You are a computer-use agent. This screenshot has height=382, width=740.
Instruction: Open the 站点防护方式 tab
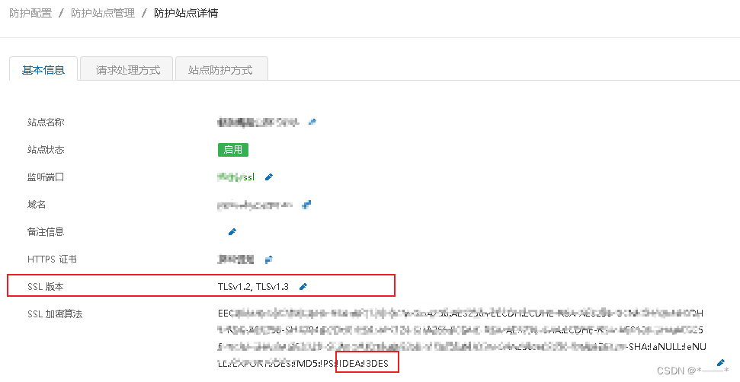[x=220, y=70]
